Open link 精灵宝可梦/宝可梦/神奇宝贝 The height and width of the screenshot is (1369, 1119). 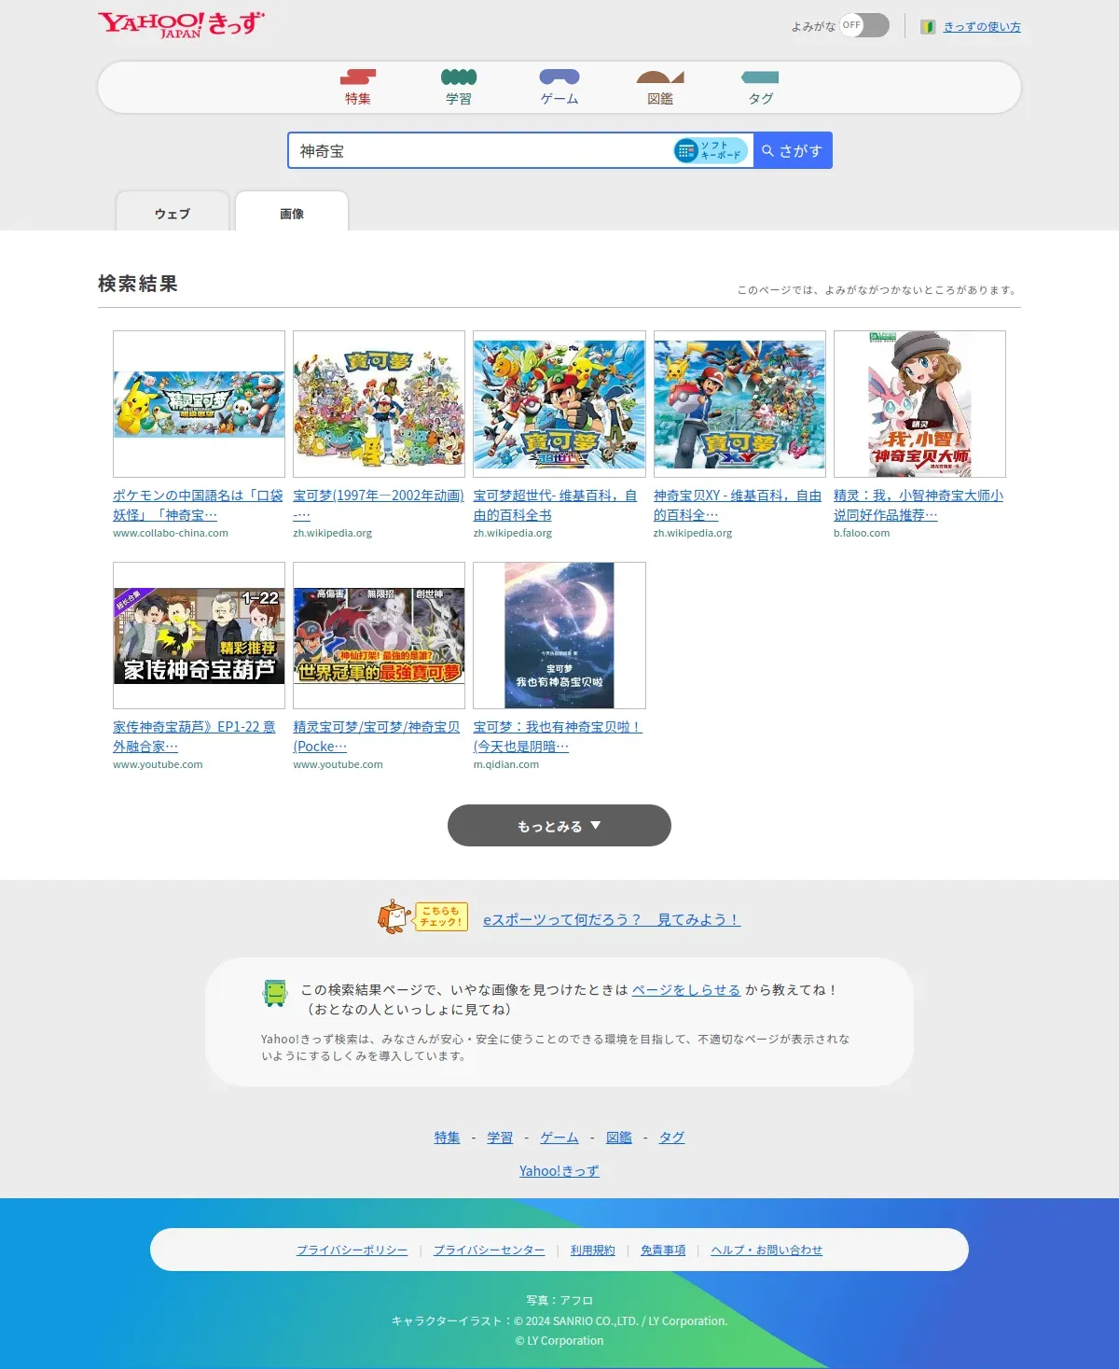(376, 736)
